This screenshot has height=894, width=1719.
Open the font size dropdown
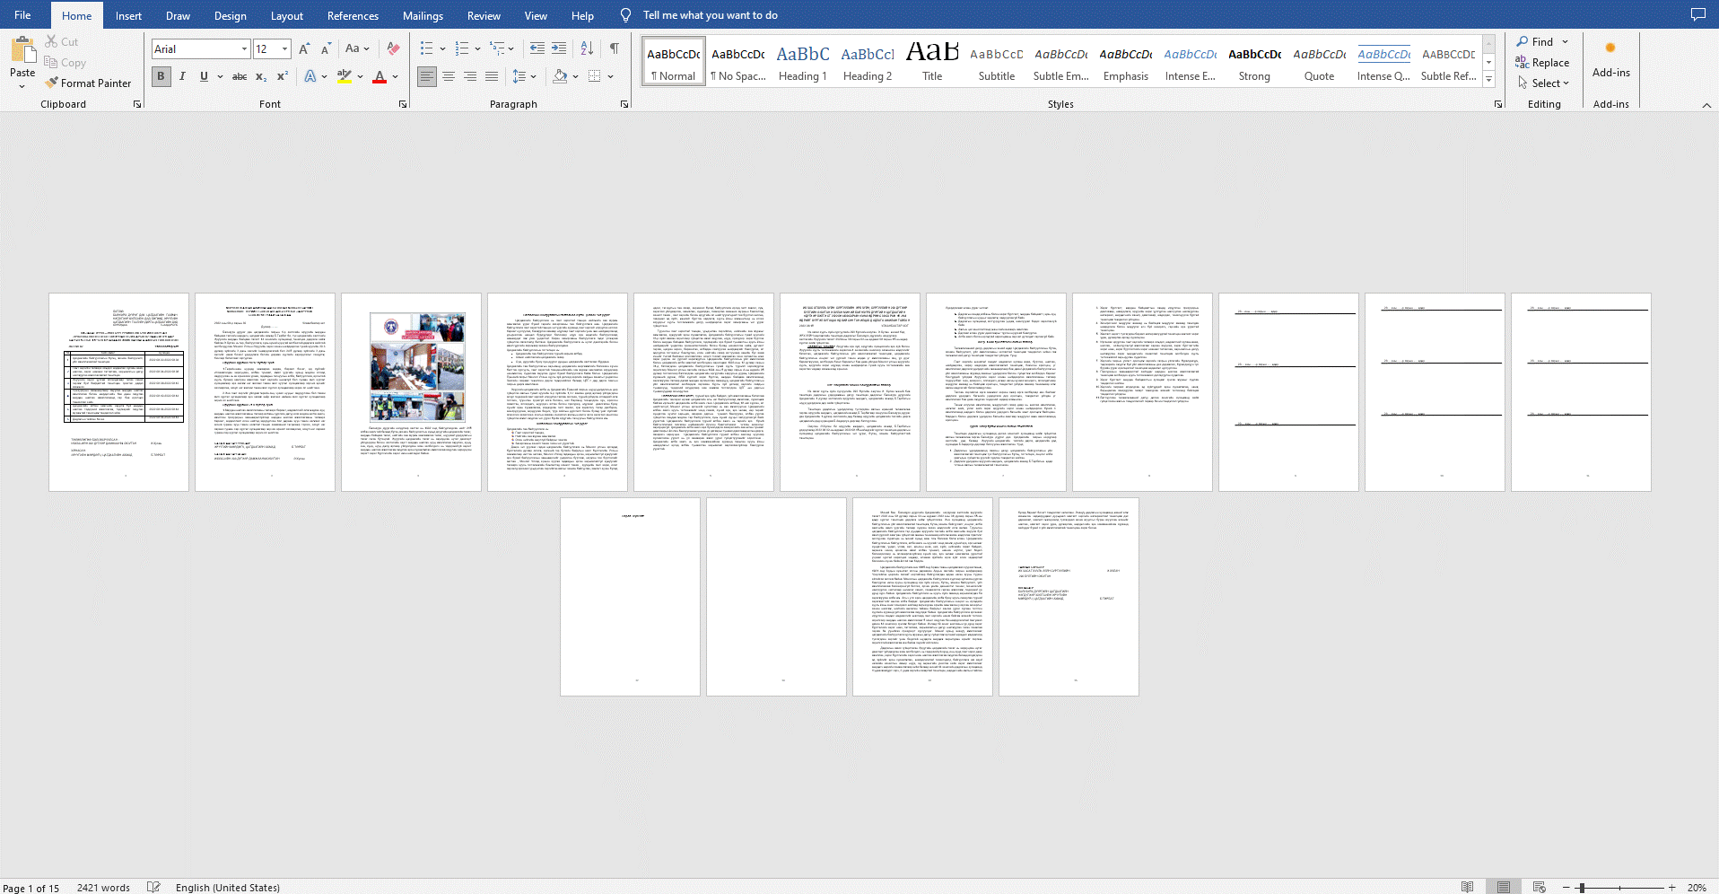(x=285, y=48)
